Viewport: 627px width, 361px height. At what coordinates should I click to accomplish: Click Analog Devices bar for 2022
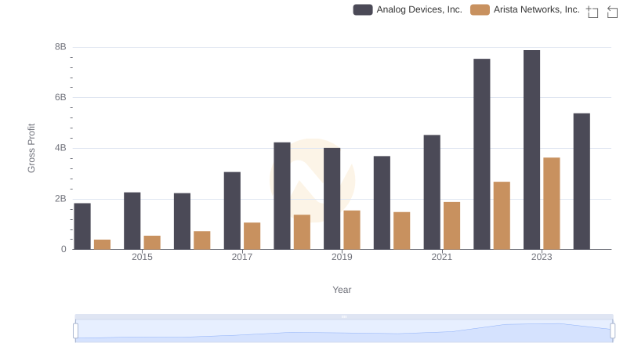[x=481, y=154]
